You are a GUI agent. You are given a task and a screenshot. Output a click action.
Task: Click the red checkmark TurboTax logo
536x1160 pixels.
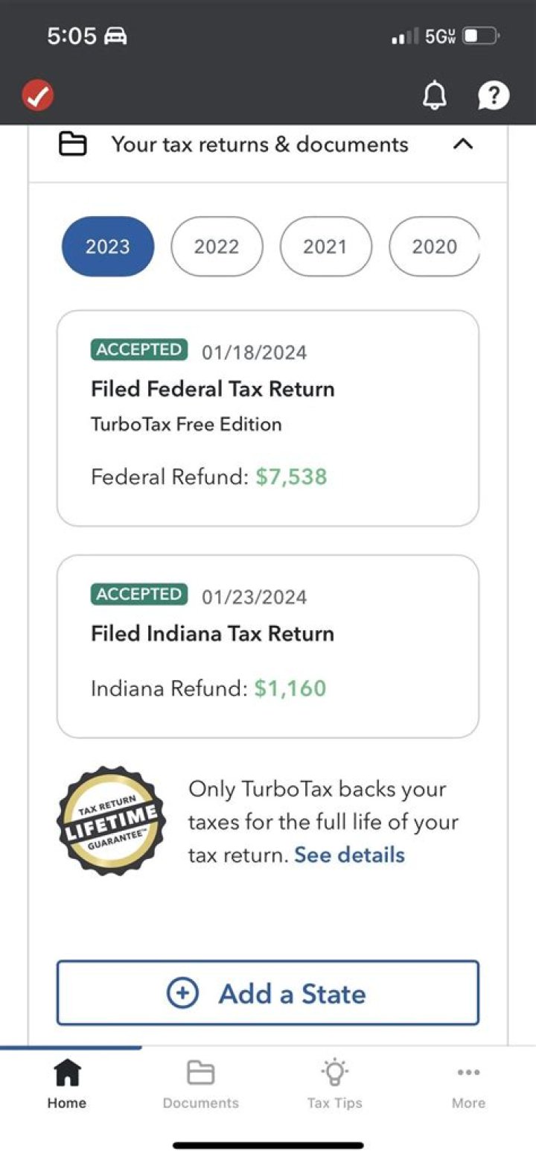(x=38, y=95)
